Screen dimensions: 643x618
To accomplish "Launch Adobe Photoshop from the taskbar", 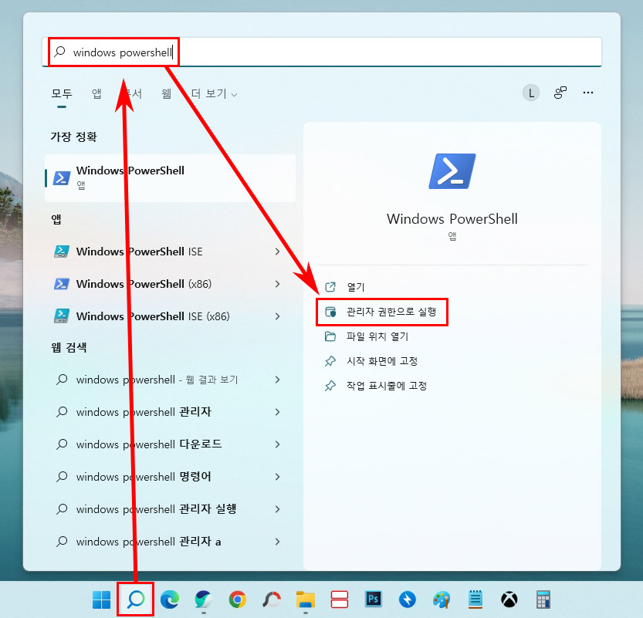I will (373, 599).
